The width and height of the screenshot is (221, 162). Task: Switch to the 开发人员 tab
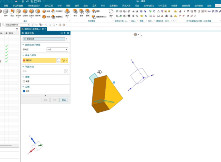pyautogui.click(x=126, y=6)
